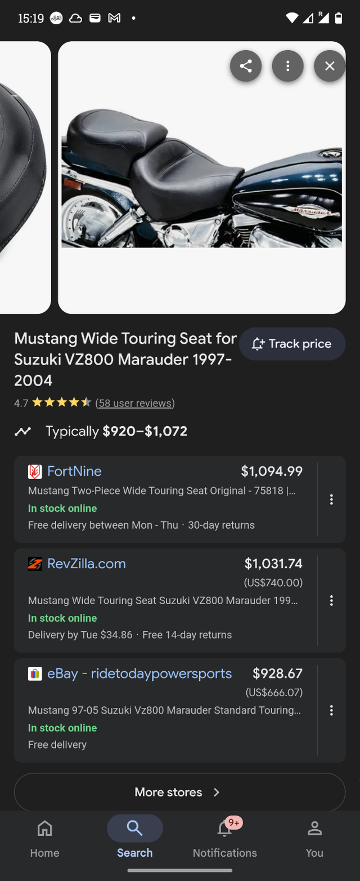Open options menu for eBay ridetodaypowersports listing
Image resolution: width=360 pixels, height=881 pixels.
click(331, 710)
